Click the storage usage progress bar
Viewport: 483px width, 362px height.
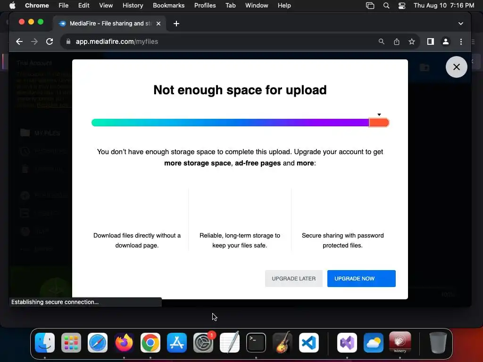coord(240,123)
